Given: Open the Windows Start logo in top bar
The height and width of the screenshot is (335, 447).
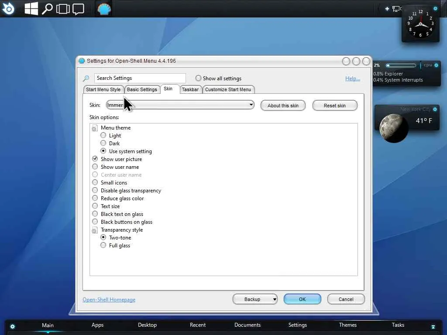Looking at the screenshot, I should click(31, 9).
